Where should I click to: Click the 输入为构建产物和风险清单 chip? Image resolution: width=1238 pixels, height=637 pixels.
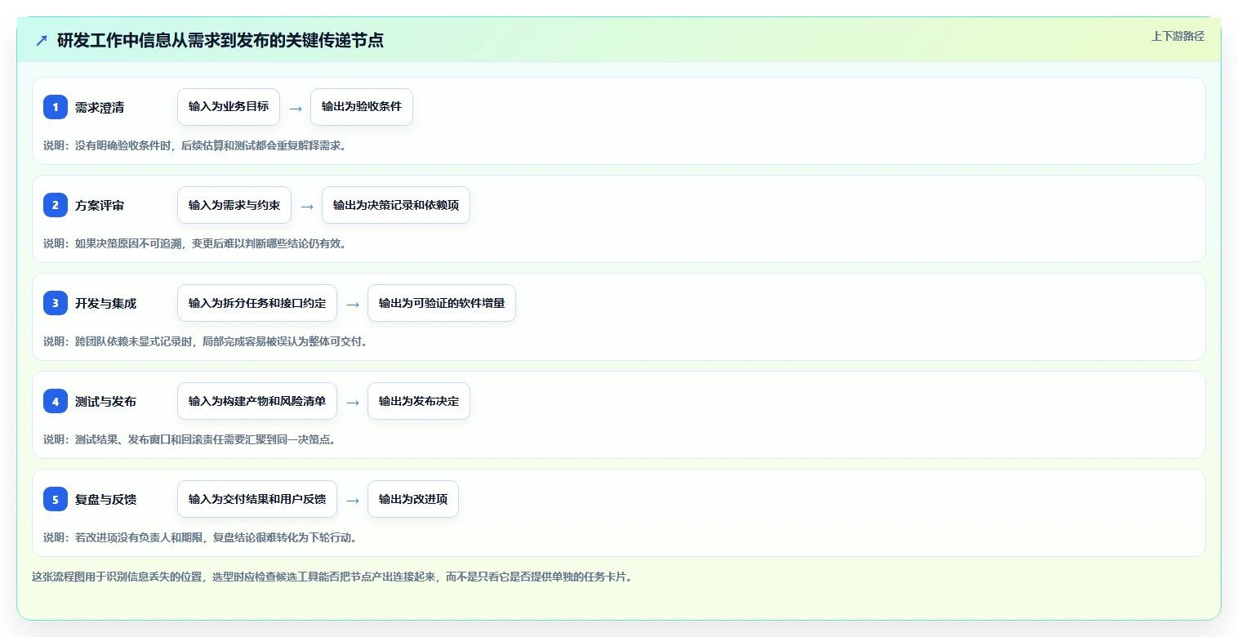point(257,401)
